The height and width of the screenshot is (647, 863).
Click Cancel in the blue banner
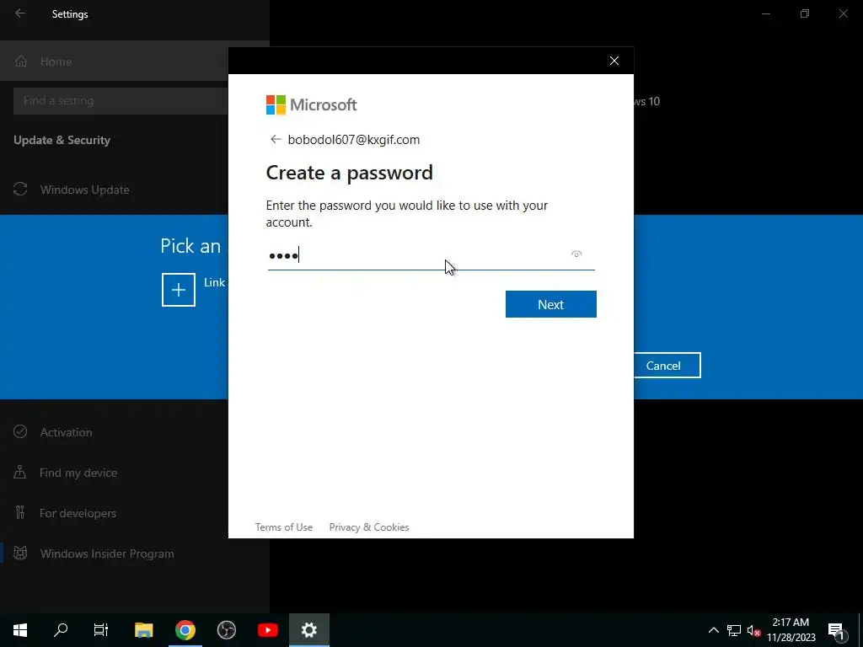pos(663,366)
